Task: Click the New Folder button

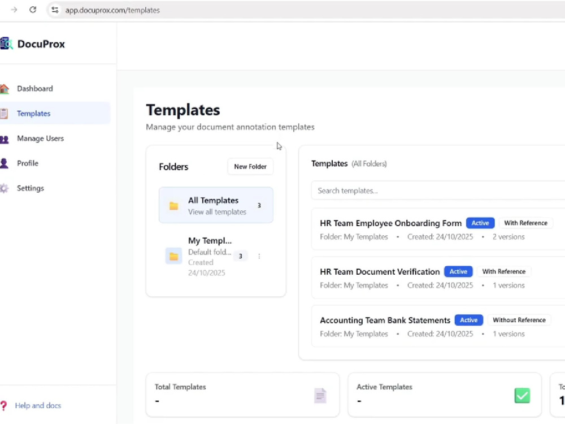Action: click(x=250, y=167)
